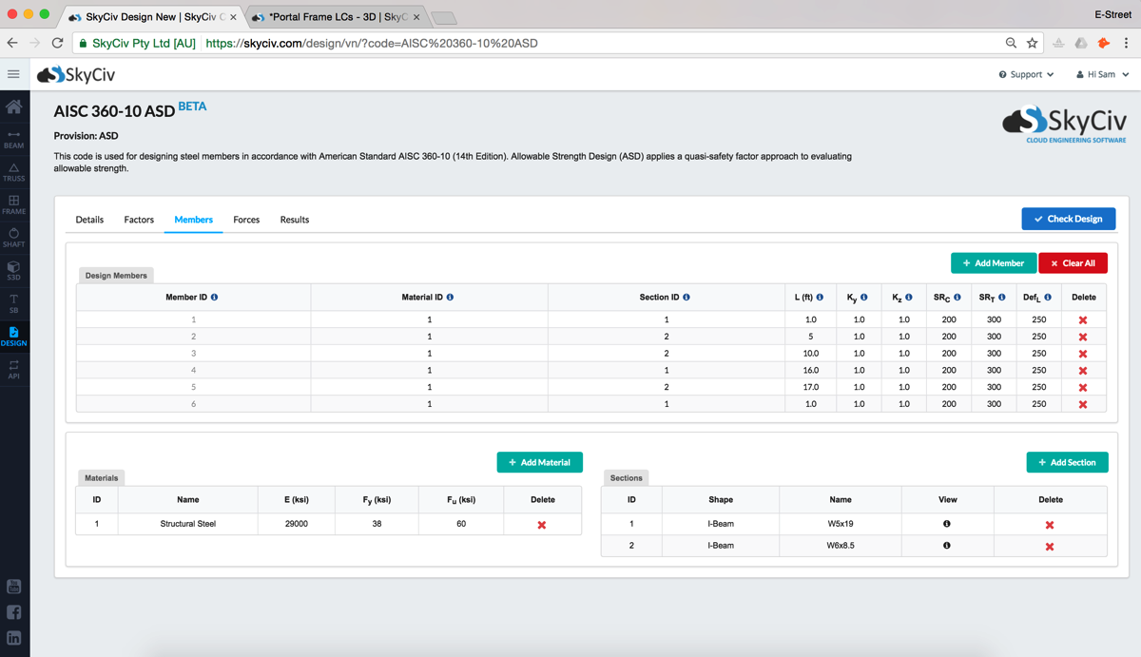Delete the Structural Steel material
Screen dimensions: 1141x657
542,525
